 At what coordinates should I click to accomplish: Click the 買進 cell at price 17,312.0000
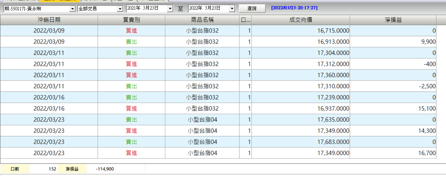pyautogui.click(x=131, y=64)
